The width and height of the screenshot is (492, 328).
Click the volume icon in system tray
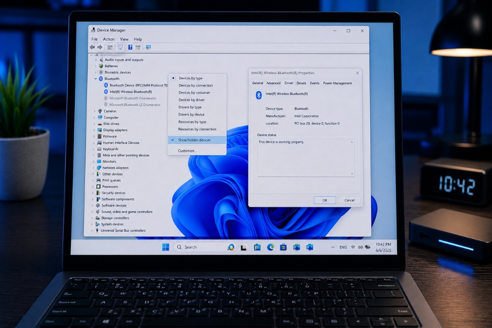(x=360, y=248)
